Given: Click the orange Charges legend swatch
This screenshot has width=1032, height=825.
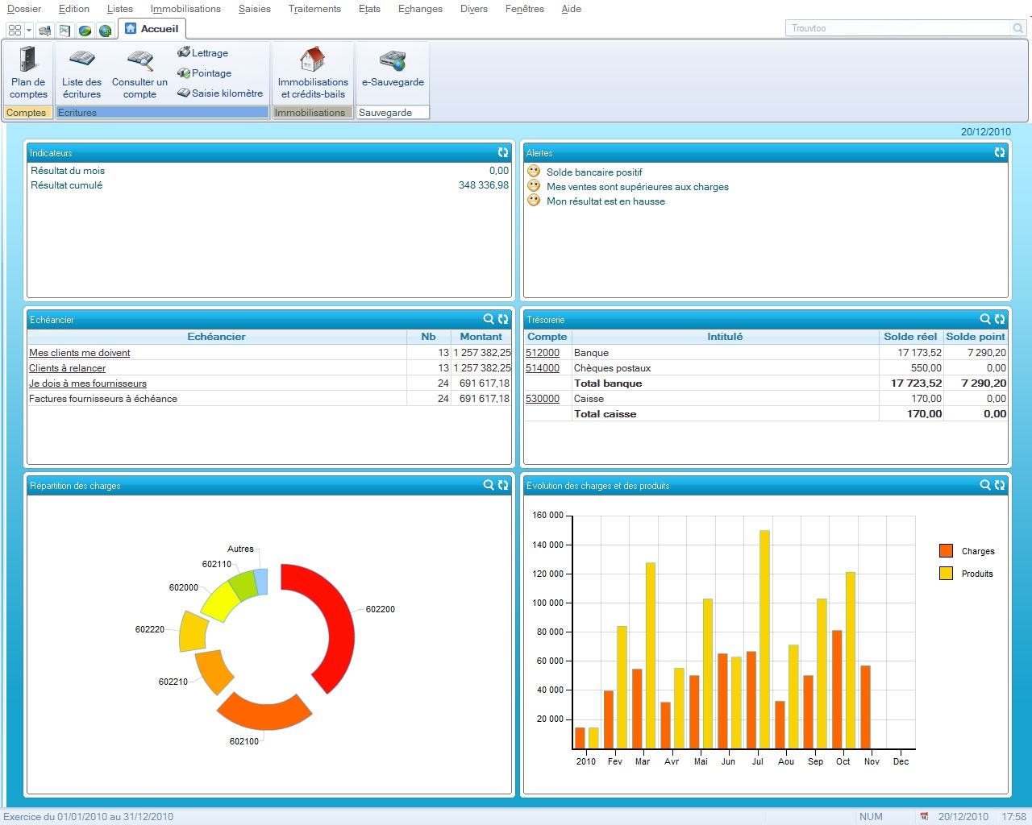Looking at the screenshot, I should pyautogui.click(x=946, y=551).
